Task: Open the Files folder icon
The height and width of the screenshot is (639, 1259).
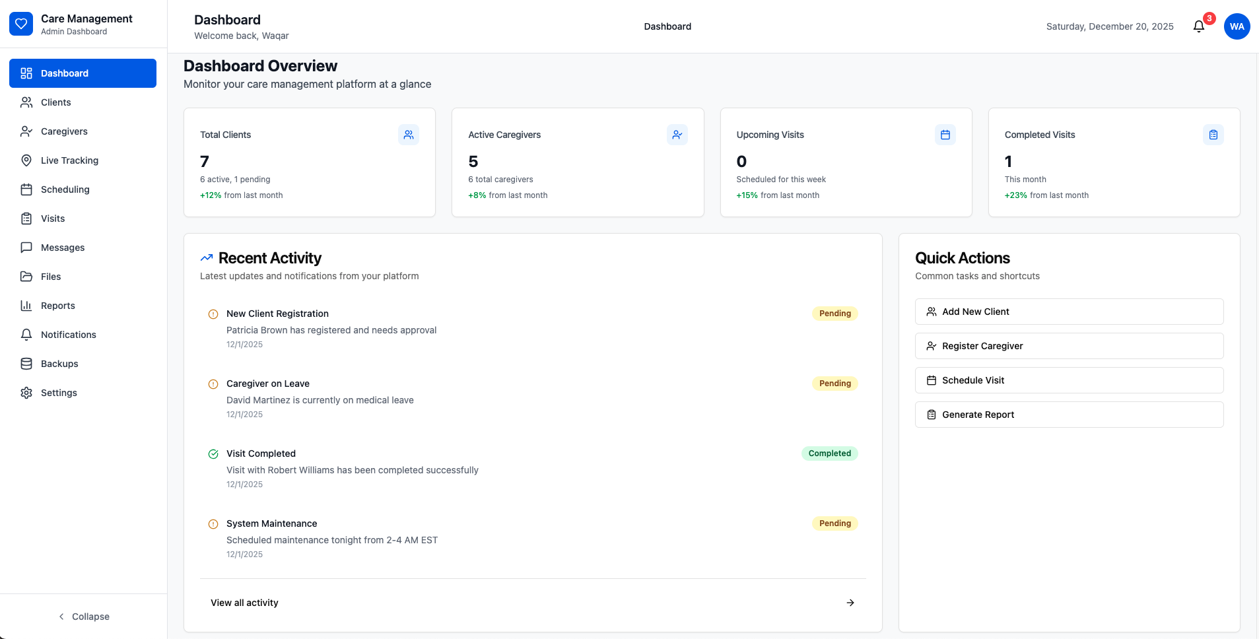Action: click(26, 277)
